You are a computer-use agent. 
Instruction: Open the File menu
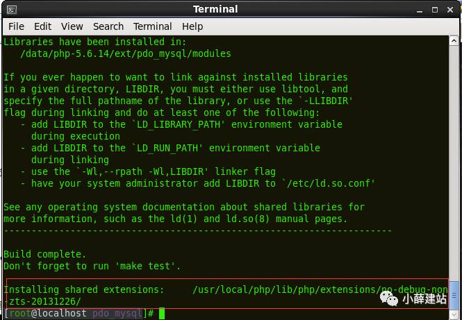tap(16, 26)
